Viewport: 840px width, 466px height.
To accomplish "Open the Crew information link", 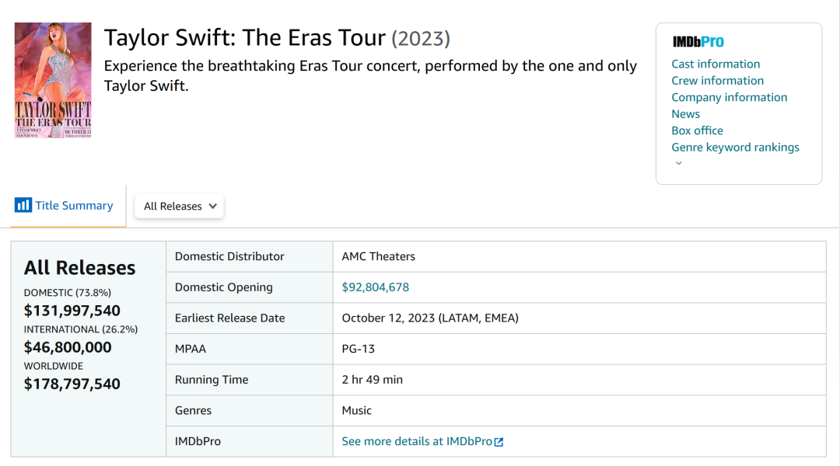I will [x=717, y=81].
